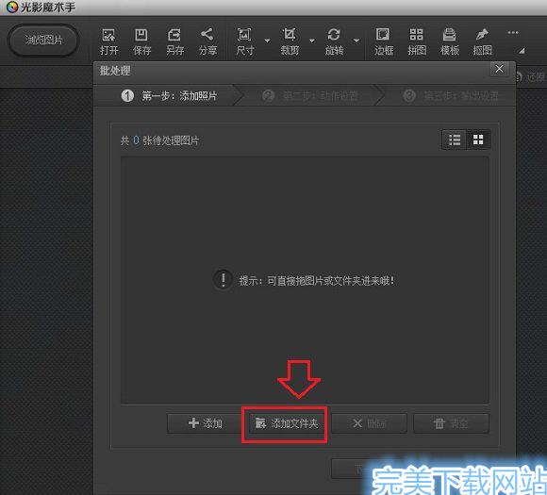Go to step two 动作设置 tab

pos(309,95)
